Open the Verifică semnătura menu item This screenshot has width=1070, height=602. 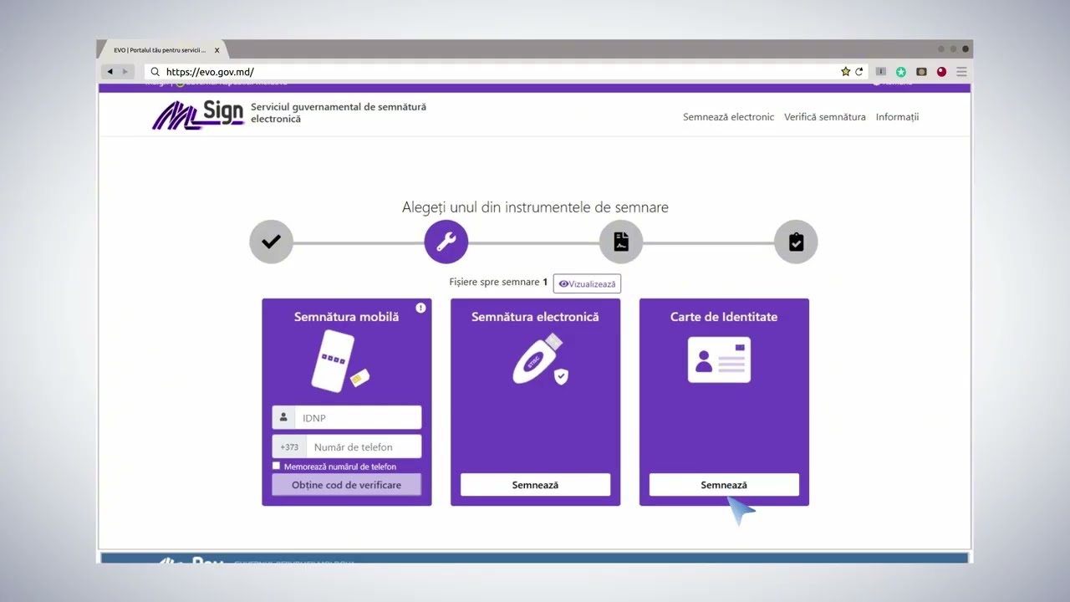pos(825,117)
